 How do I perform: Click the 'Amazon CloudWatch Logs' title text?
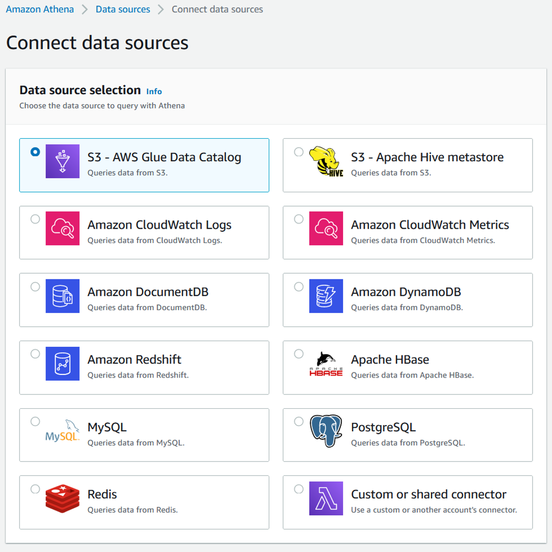click(x=159, y=225)
